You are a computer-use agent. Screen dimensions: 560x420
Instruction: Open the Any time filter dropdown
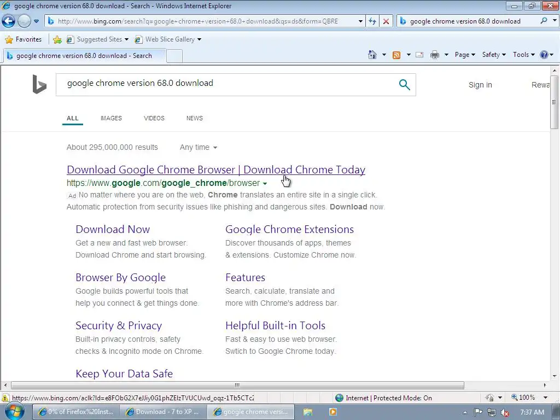(x=198, y=148)
